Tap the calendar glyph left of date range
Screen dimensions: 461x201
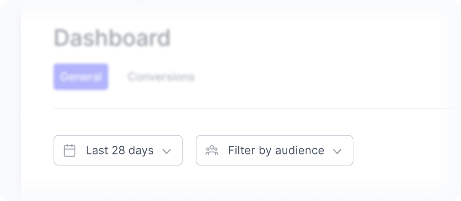(70, 151)
